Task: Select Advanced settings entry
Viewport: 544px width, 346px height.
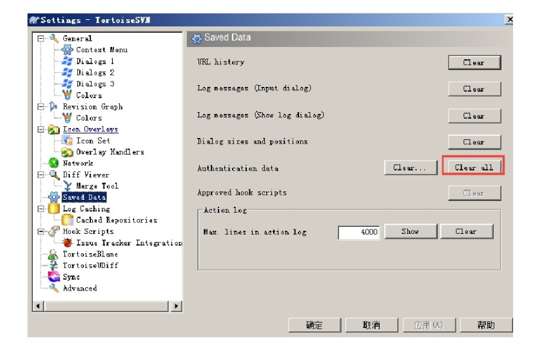Action: (x=80, y=288)
